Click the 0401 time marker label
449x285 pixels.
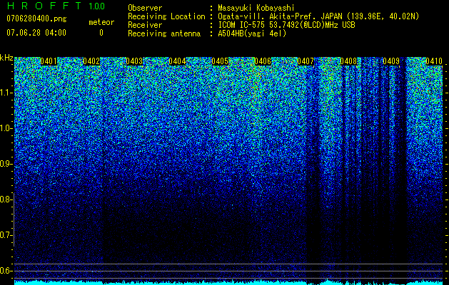click(49, 61)
